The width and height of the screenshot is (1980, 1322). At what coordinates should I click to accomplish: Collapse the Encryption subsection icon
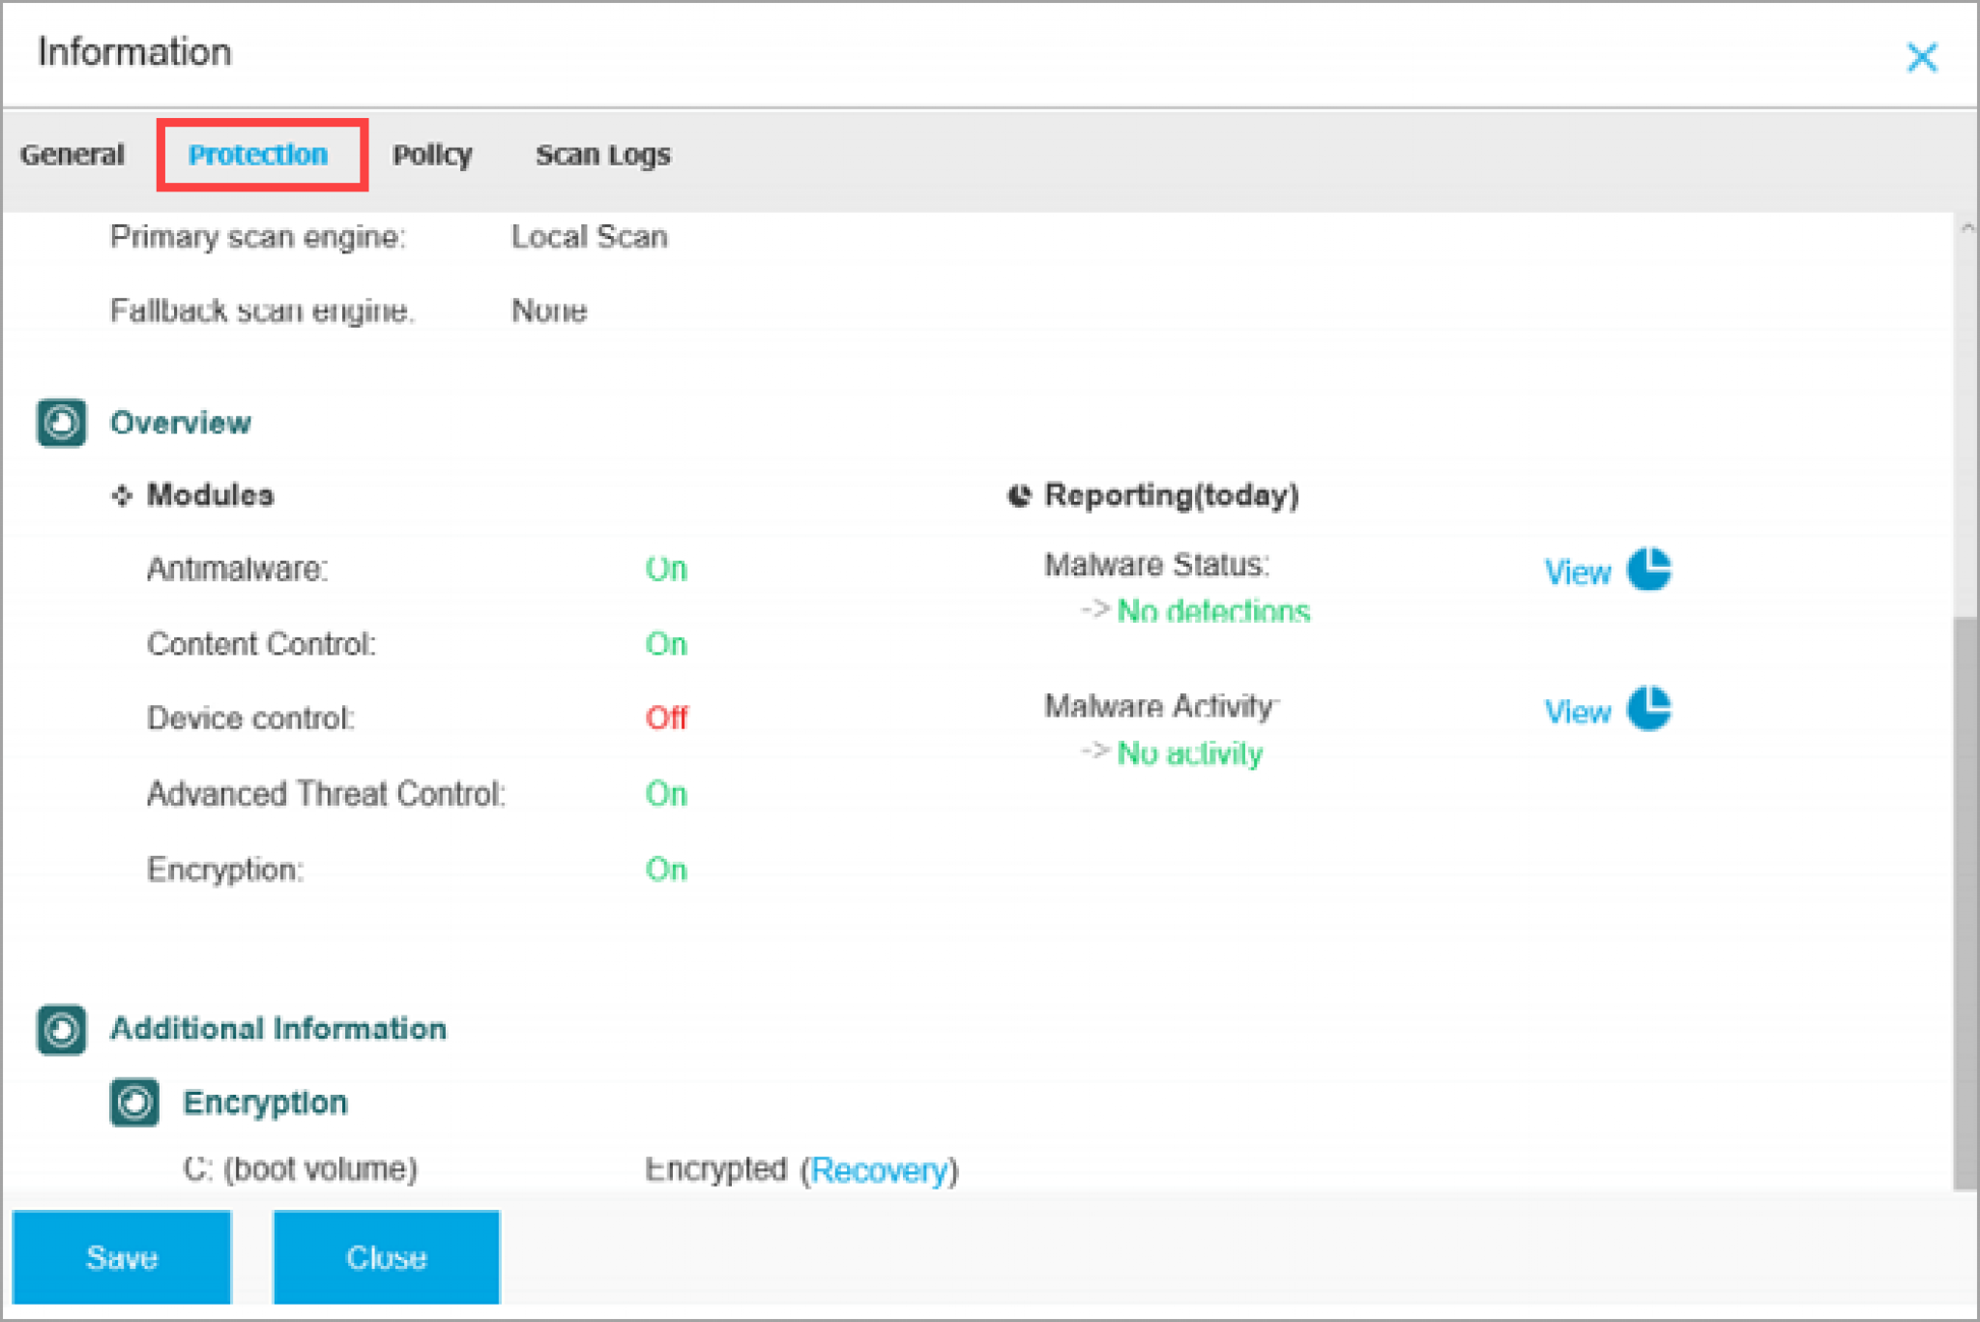134,1102
